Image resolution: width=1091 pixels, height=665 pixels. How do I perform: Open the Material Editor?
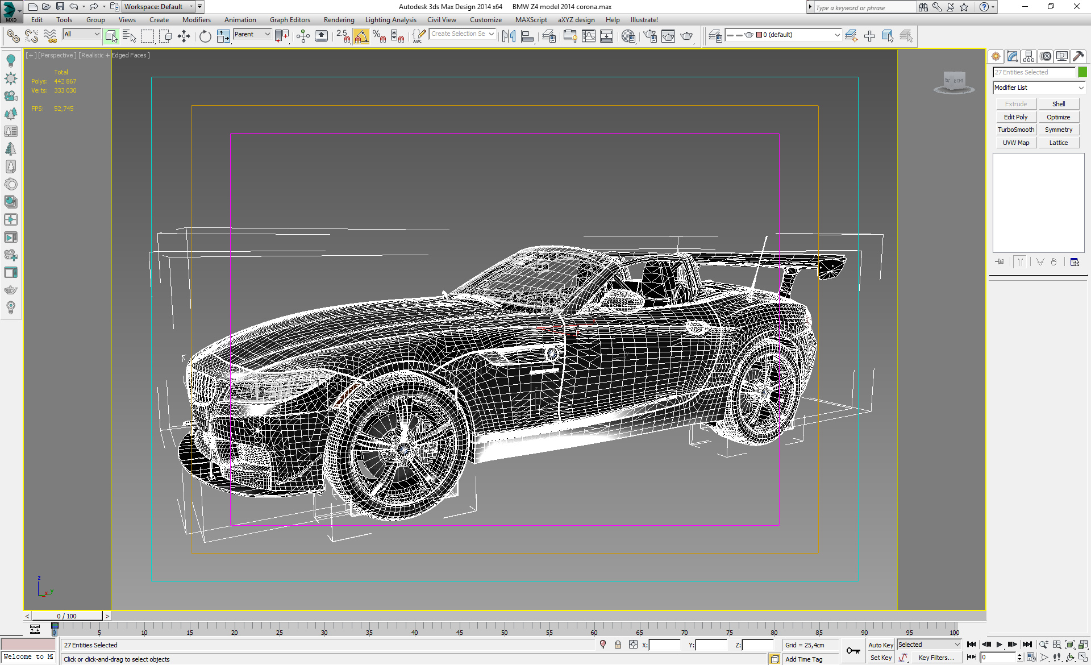(x=628, y=36)
